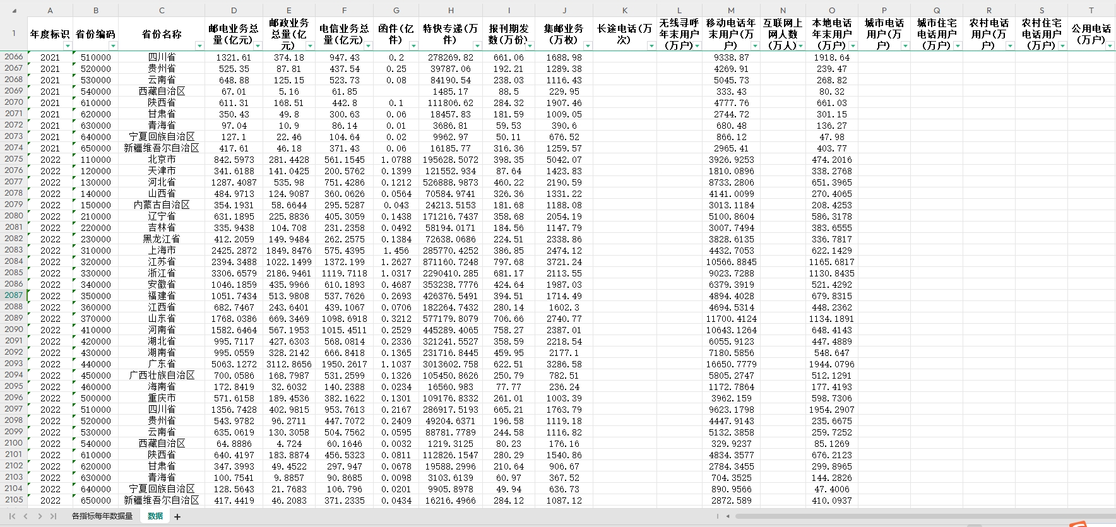This screenshot has height=527, width=1116.
Task: Select column H header
Action: (x=451, y=11)
